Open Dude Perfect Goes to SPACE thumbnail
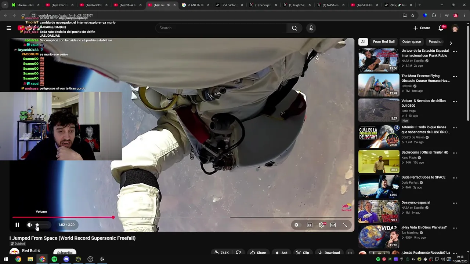 pos(379,186)
